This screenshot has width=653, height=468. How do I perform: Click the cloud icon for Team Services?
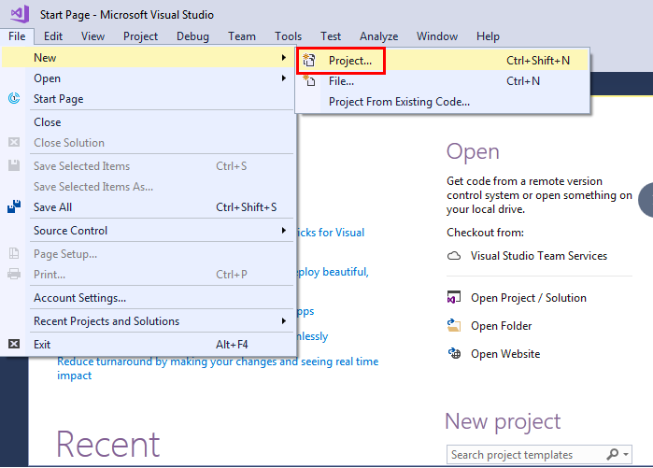coord(455,256)
